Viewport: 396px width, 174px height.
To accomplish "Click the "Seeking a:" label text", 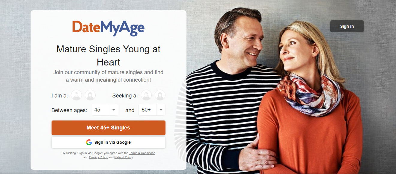I will click(x=125, y=96).
